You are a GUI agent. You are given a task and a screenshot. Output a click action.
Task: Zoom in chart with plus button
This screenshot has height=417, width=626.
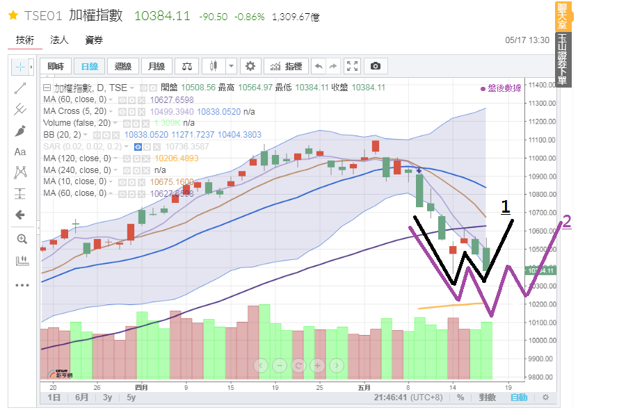(x=317, y=365)
